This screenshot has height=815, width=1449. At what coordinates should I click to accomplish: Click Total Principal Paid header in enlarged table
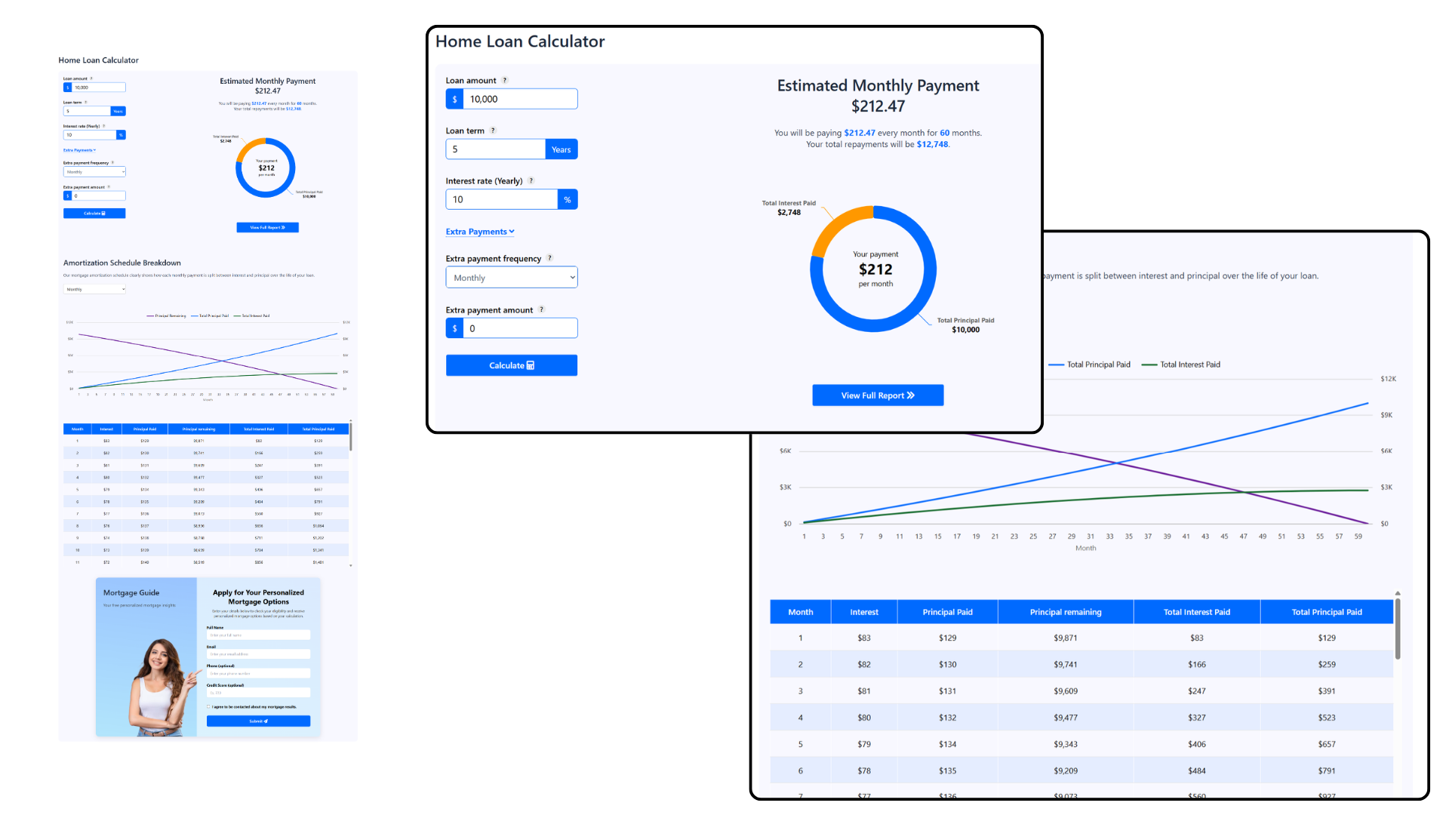click(x=1327, y=612)
